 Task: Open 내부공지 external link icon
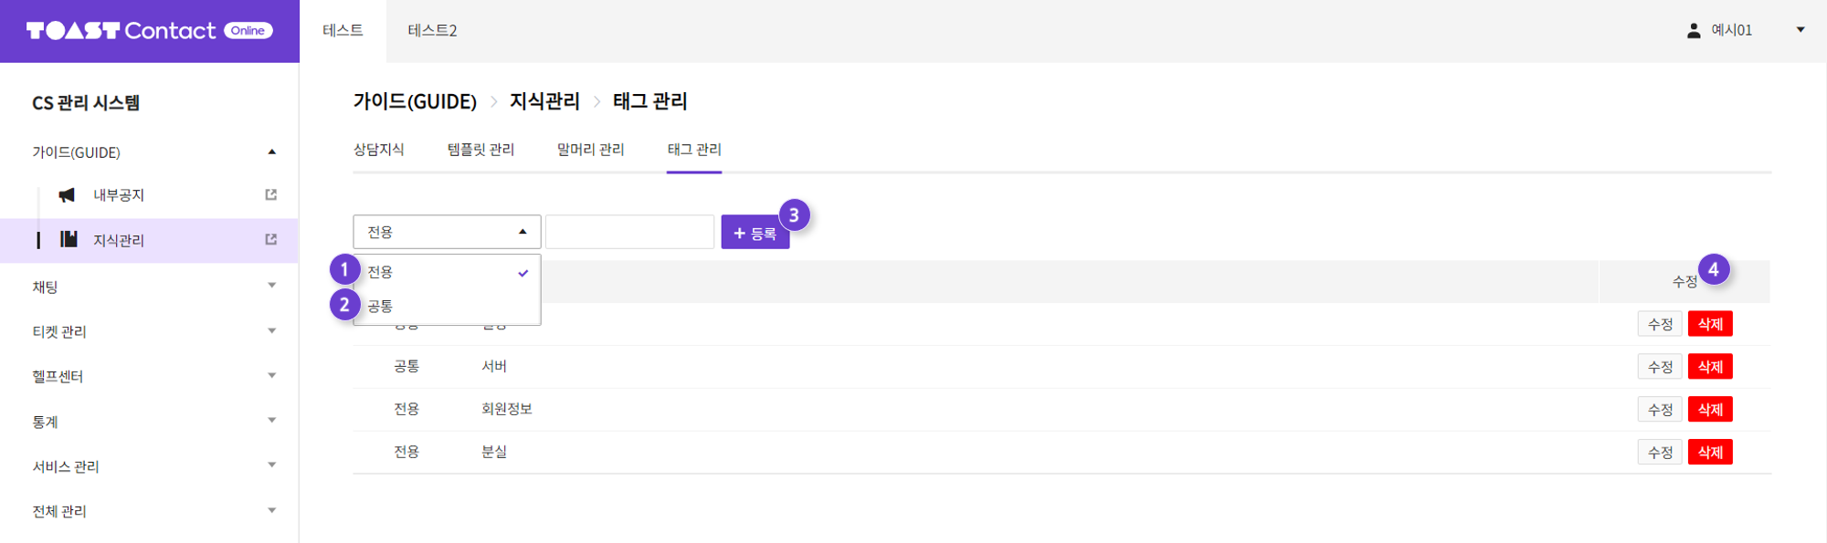click(271, 194)
